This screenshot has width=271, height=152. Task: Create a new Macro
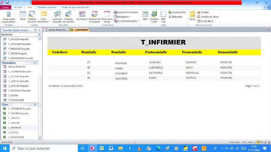tap(192, 16)
